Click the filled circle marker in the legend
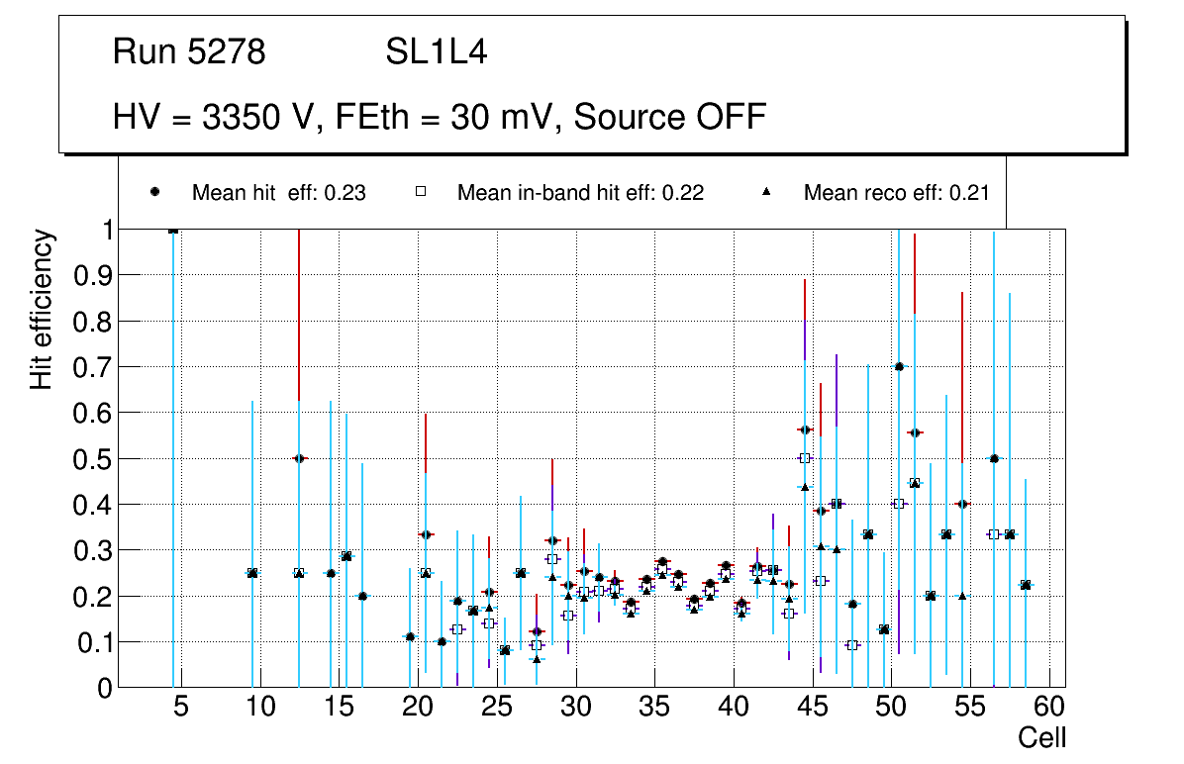Screen dimensions: 1184x764 coord(154,192)
